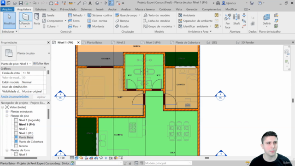The image size is (295, 166).
Task: Collapse the Plantas de piso node
Action: [7, 116]
